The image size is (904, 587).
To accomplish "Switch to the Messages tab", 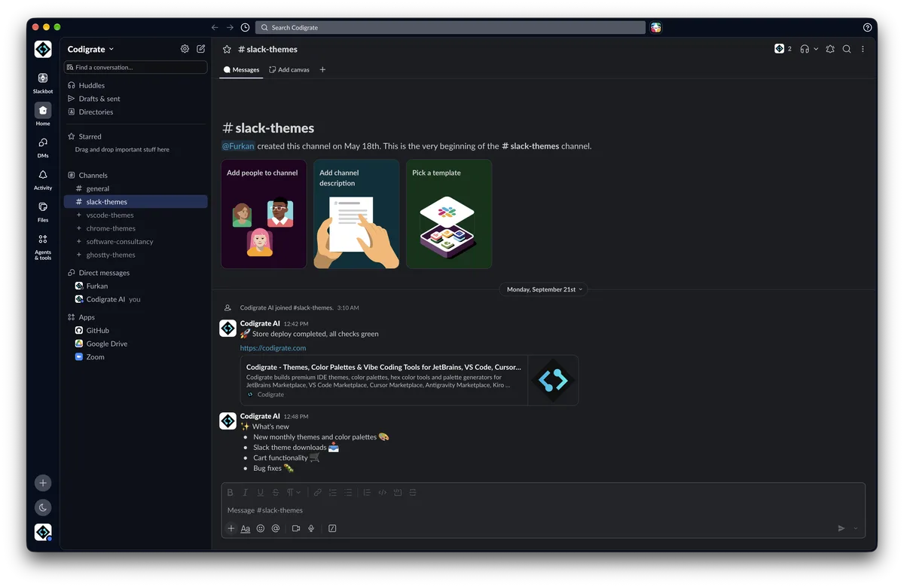I will coord(241,69).
